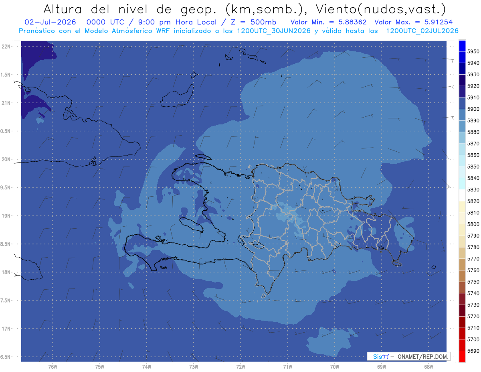Click the '20N' latitude label

(6, 159)
